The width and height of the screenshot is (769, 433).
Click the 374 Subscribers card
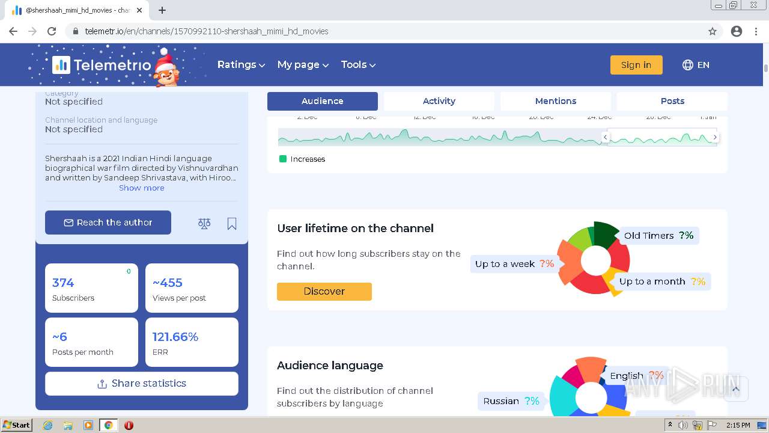tap(91, 288)
